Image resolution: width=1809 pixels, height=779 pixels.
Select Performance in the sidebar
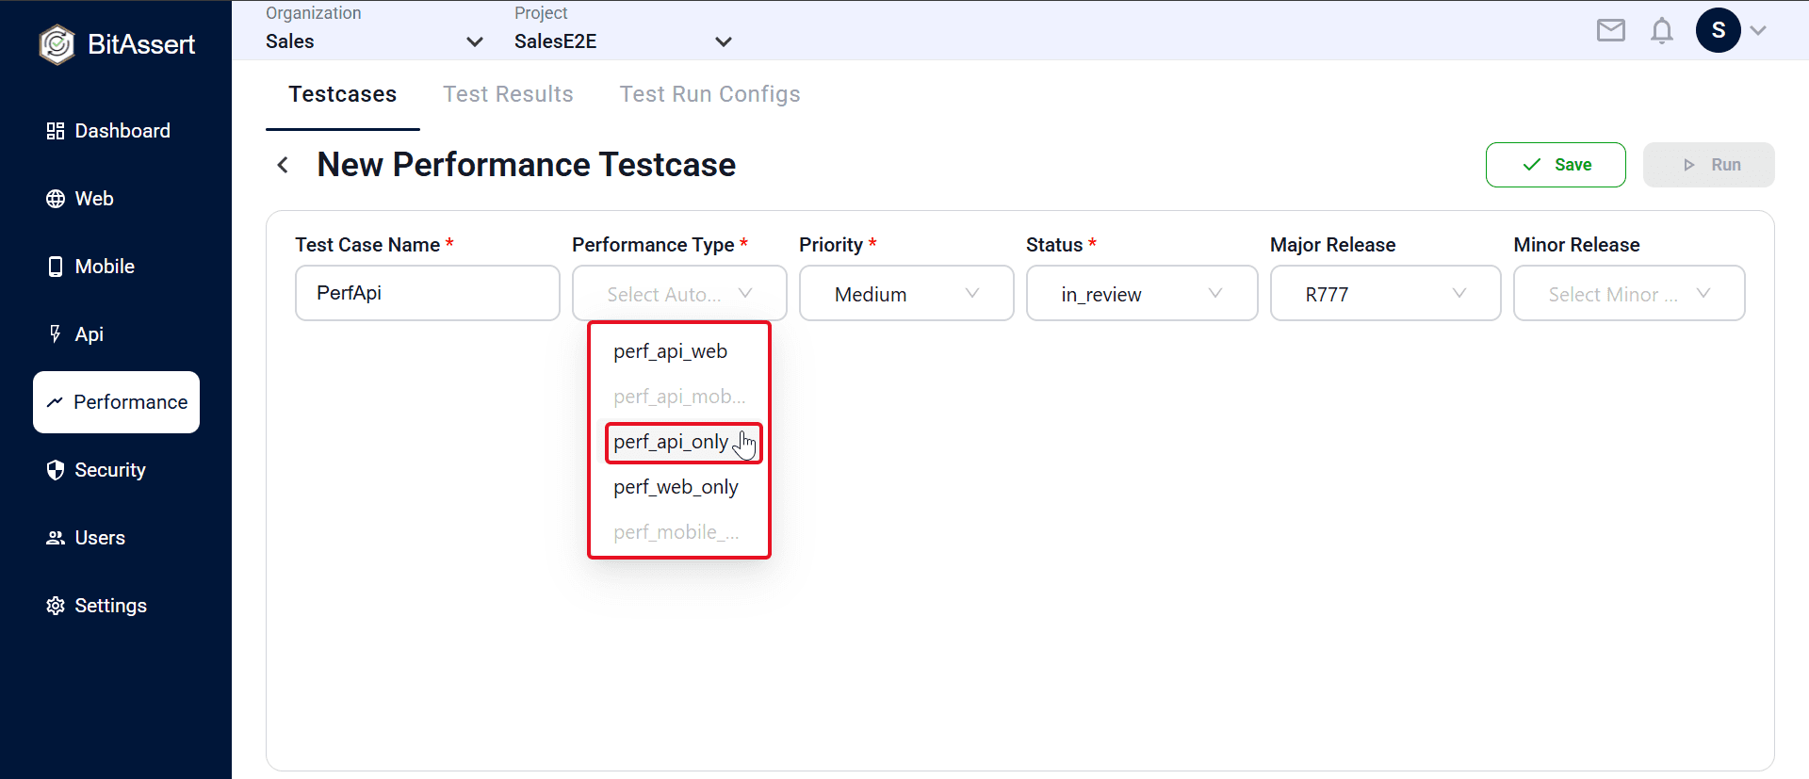pyautogui.click(x=116, y=402)
